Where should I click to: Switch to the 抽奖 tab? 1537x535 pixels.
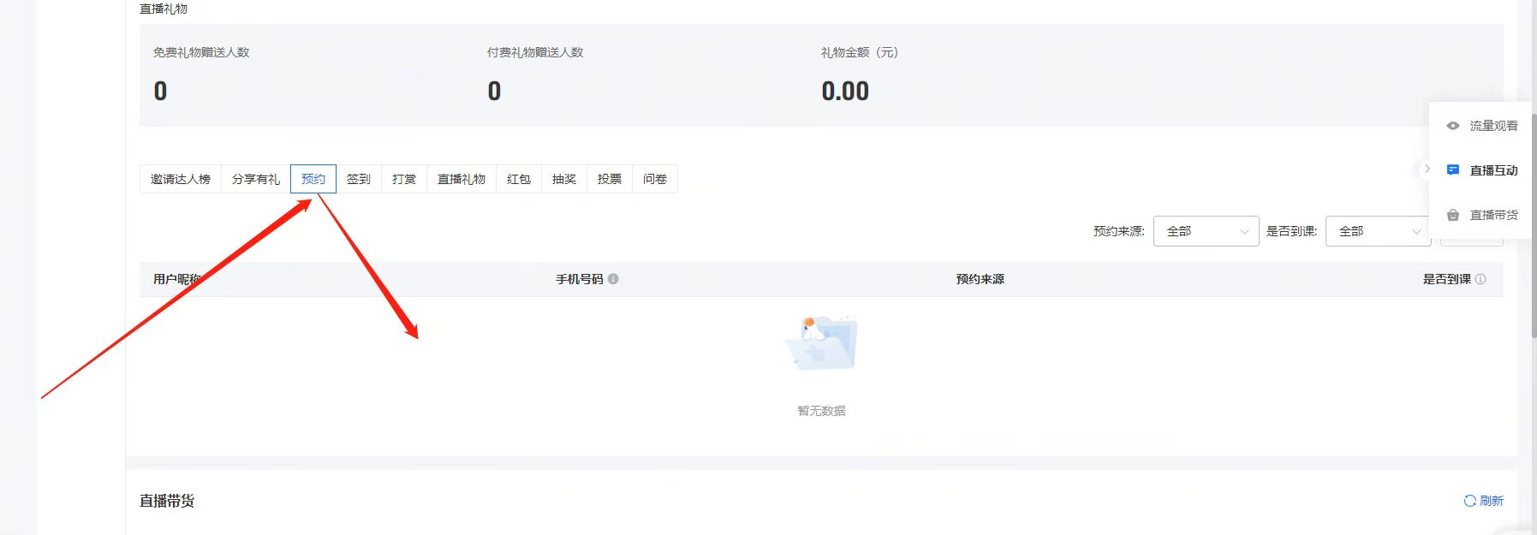tap(564, 179)
